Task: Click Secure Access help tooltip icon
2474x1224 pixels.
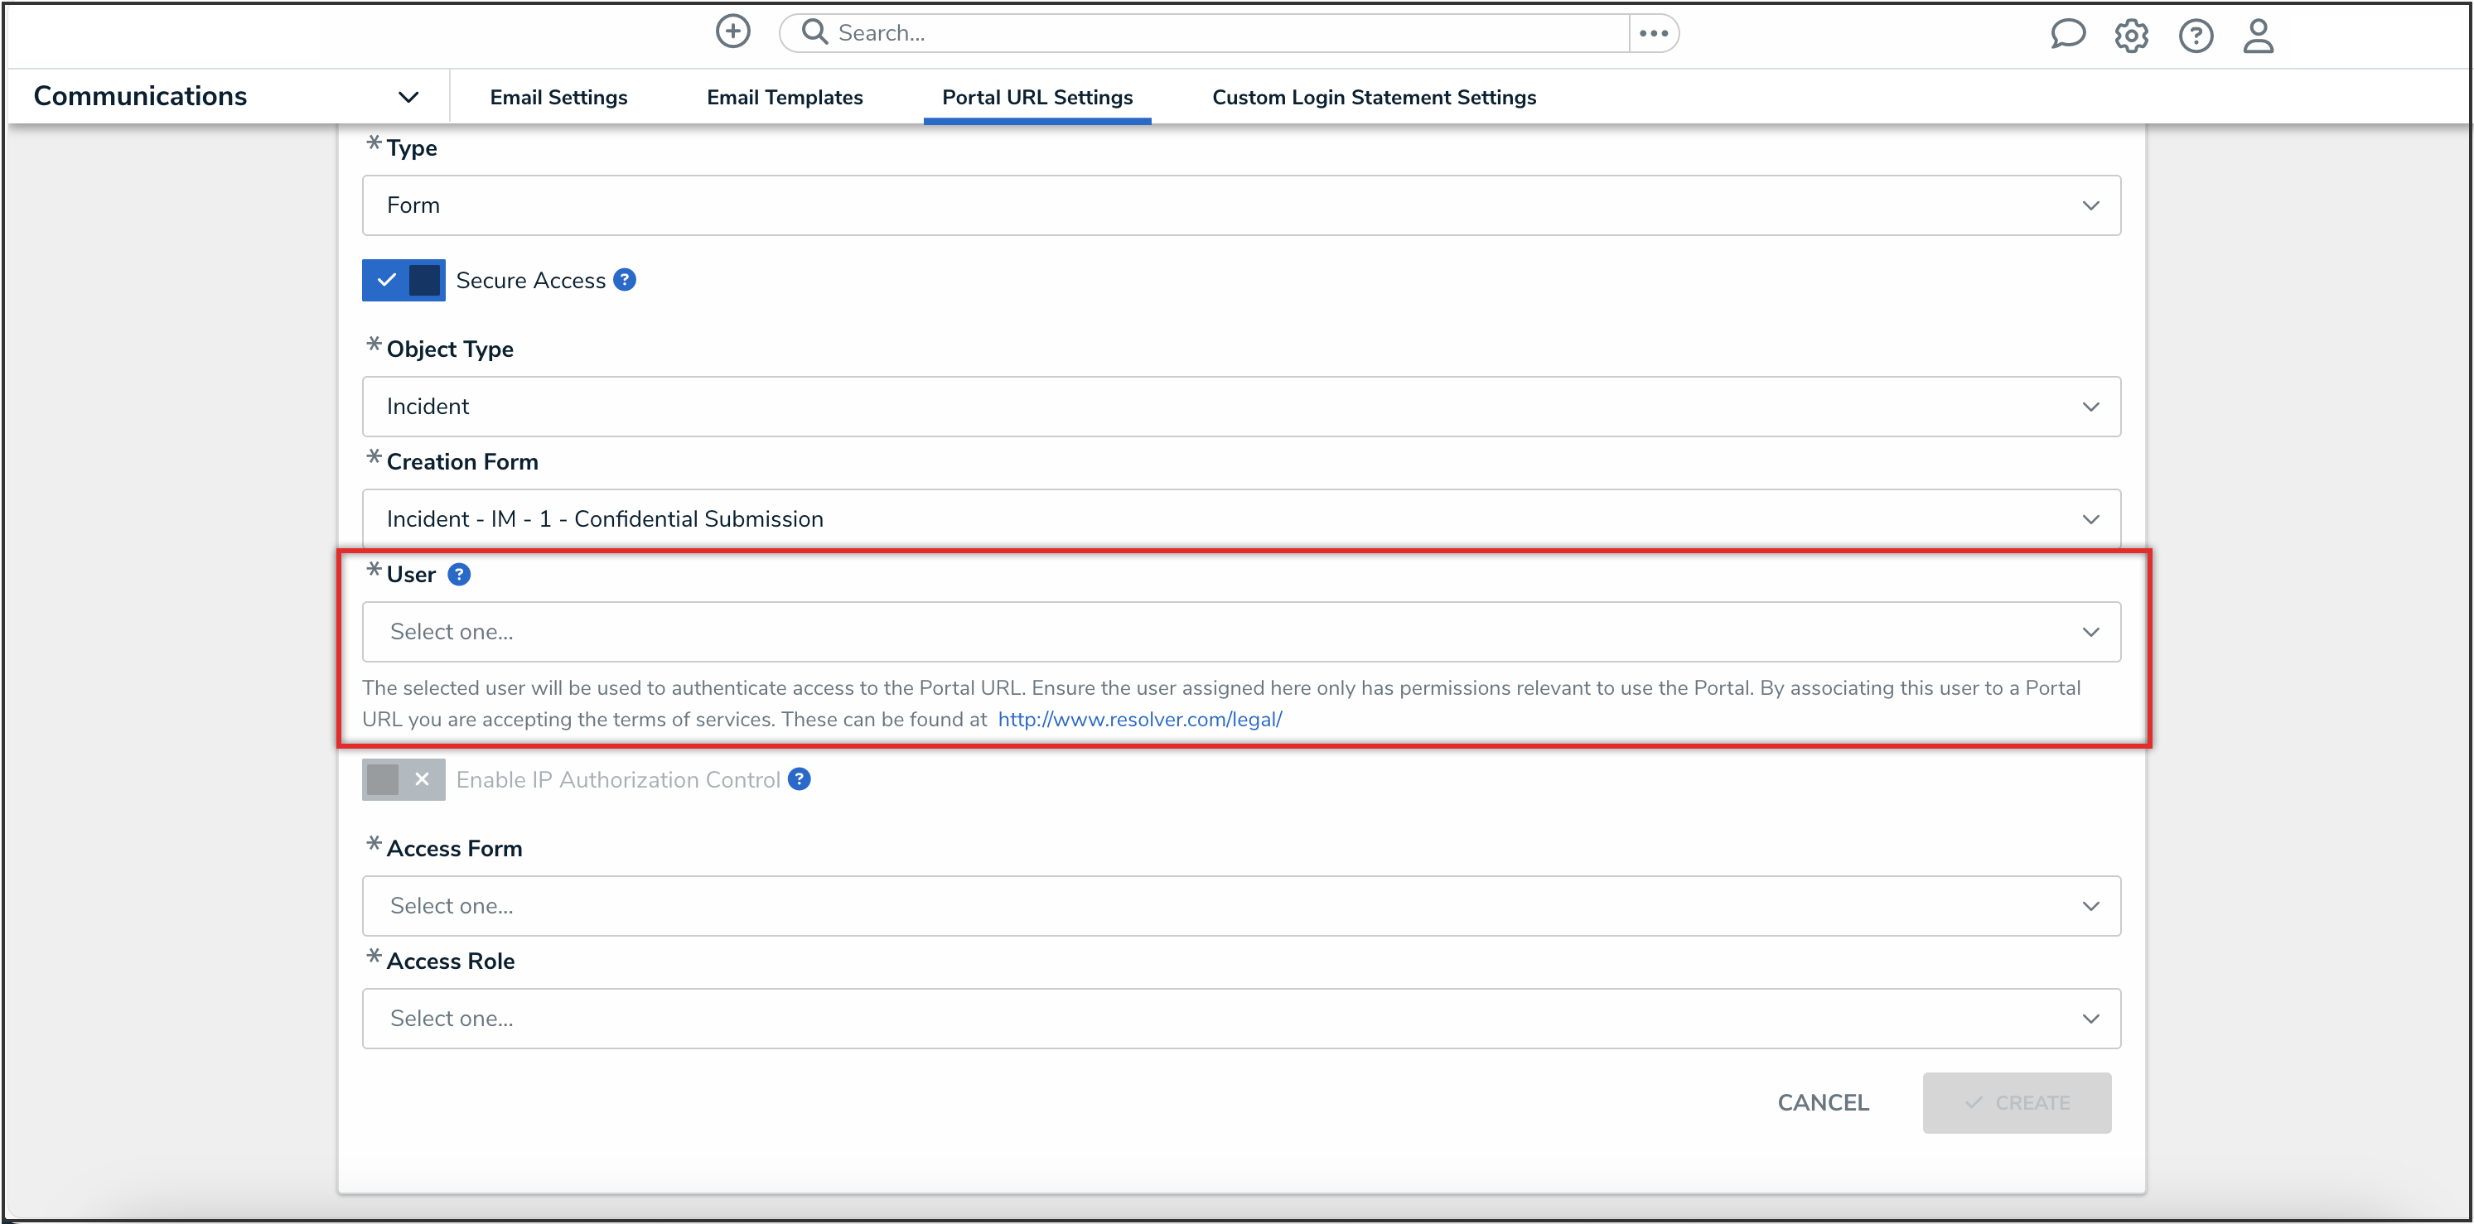Action: [624, 280]
